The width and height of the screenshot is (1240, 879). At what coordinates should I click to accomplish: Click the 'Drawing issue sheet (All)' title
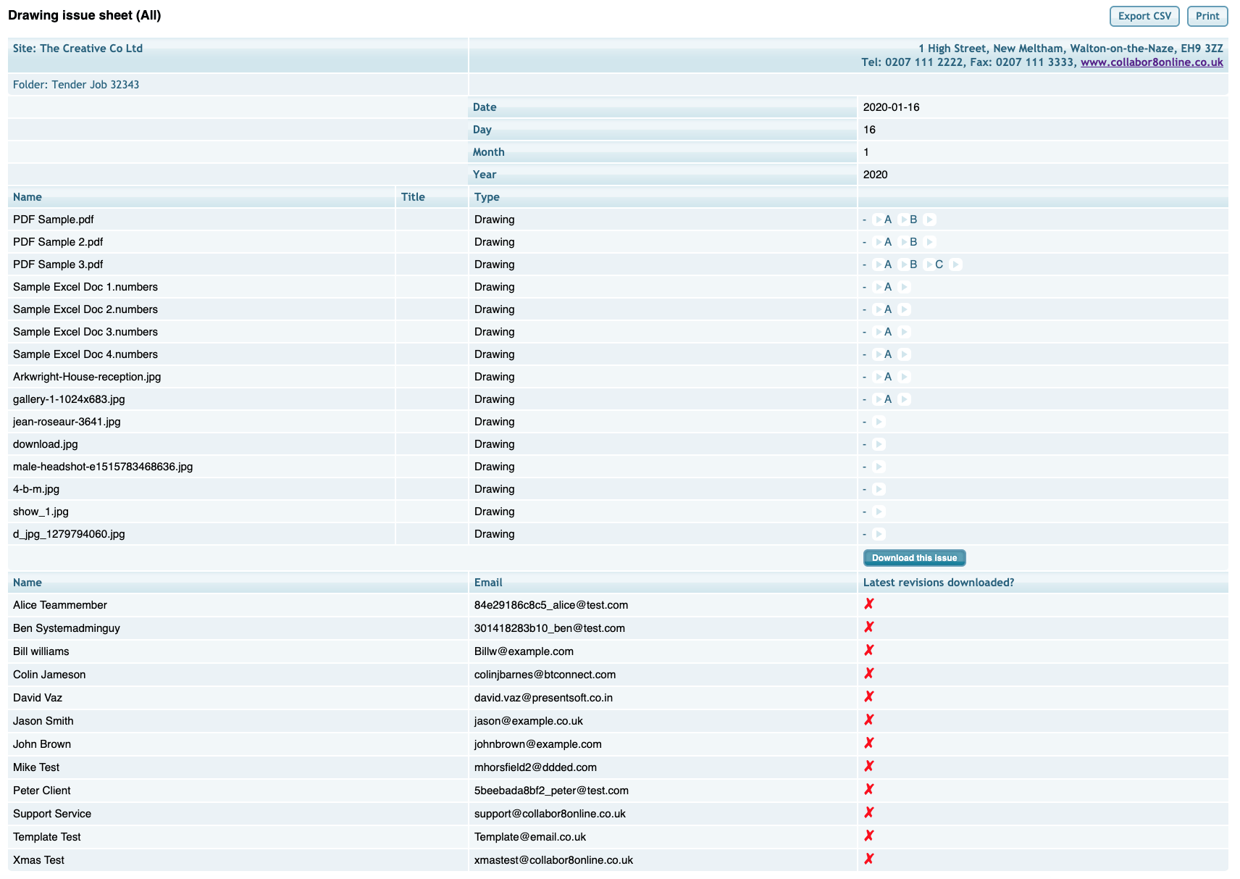pos(85,15)
